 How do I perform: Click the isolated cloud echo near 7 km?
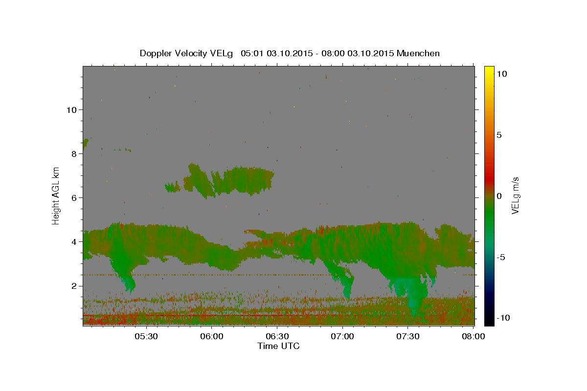pos(230,180)
